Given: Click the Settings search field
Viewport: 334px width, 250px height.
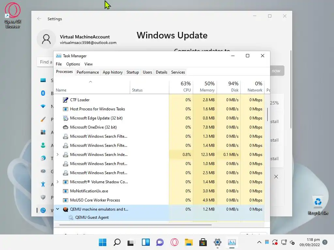Looking at the screenshot, I should tap(45, 62).
